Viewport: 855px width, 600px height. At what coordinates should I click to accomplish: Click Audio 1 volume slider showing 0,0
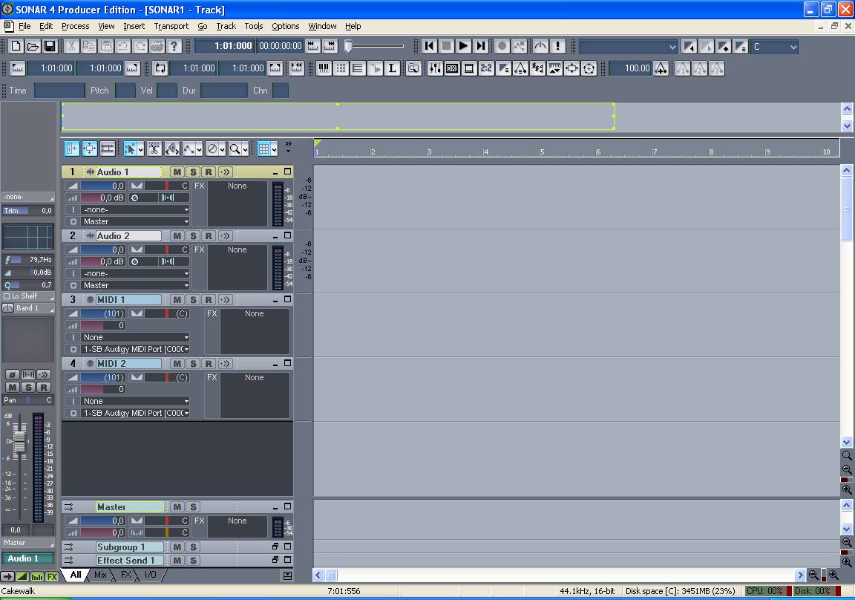click(103, 186)
